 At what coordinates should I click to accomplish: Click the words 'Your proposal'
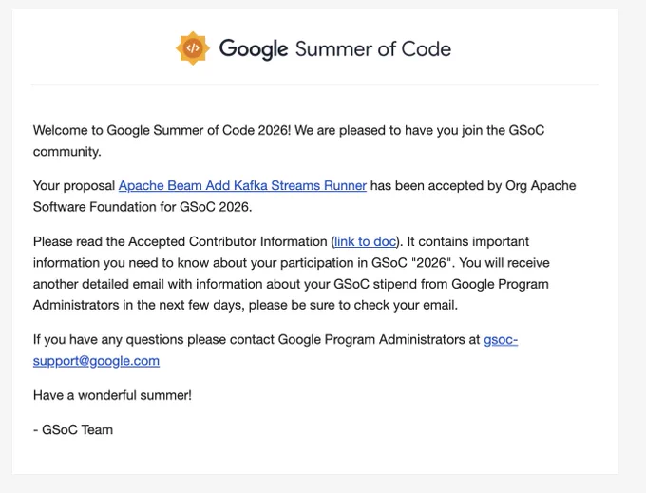tap(74, 186)
